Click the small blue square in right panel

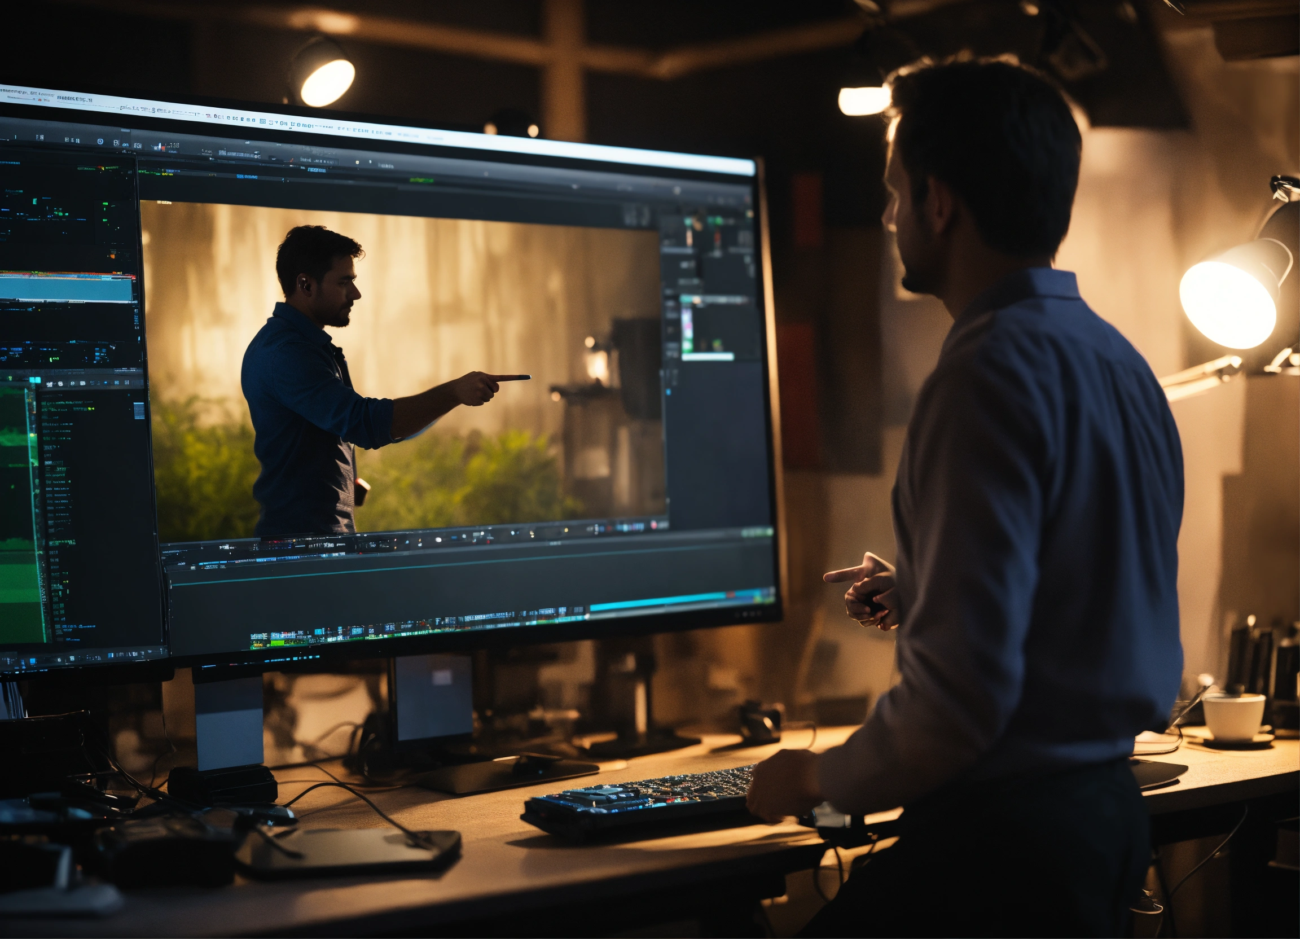click(669, 392)
